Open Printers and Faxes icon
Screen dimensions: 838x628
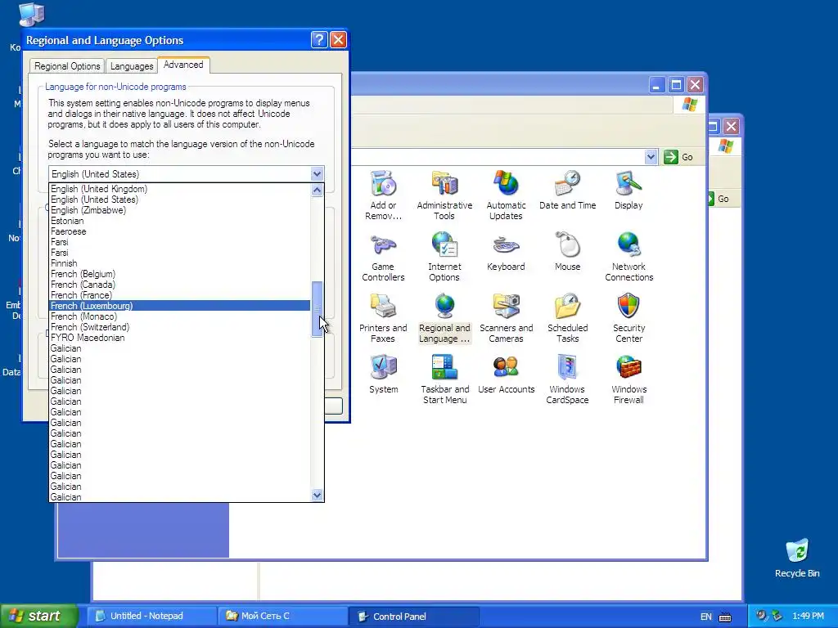tap(383, 318)
